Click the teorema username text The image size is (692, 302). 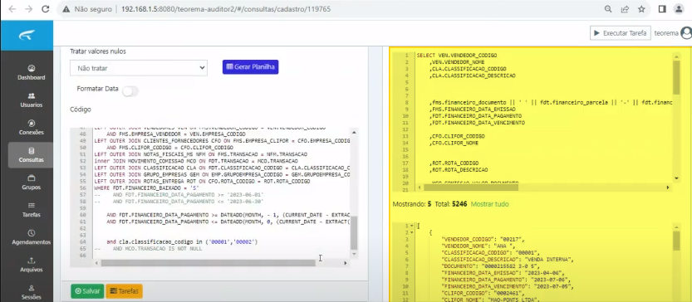click(666, 33)
